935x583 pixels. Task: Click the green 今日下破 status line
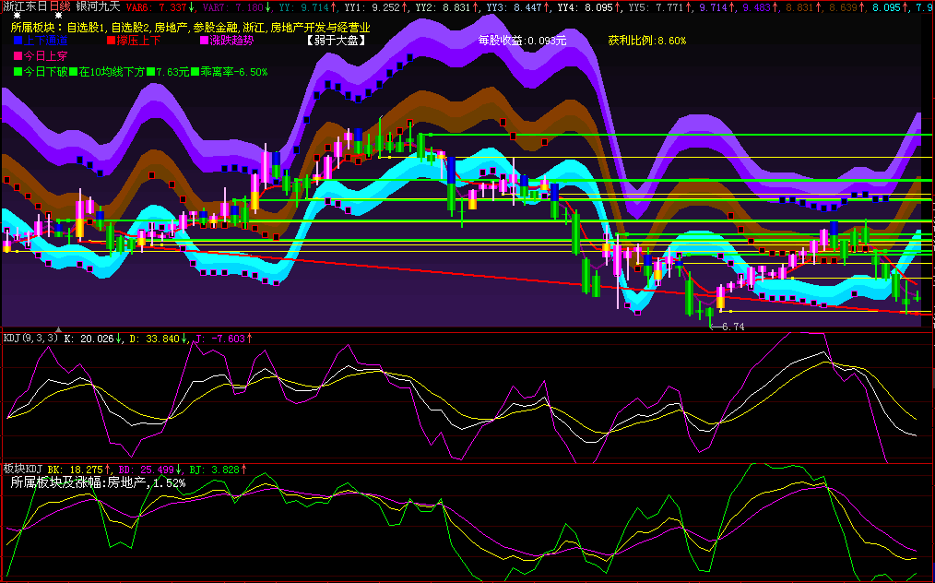[x=141, y=72]
